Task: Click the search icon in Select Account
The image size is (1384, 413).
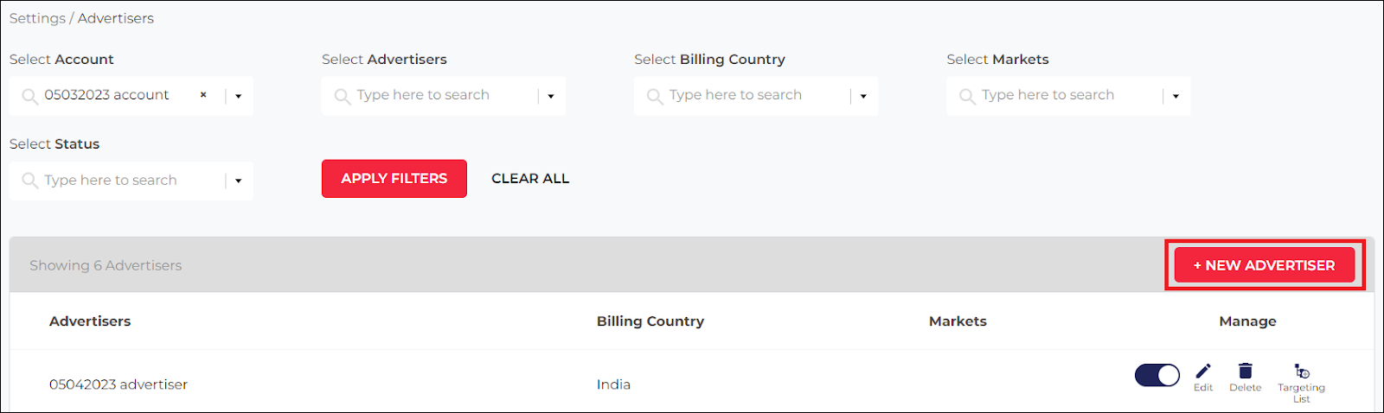Action: (x=30, y=96)
